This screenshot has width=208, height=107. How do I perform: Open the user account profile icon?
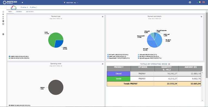pyautogui.click(x=190, y=2)
